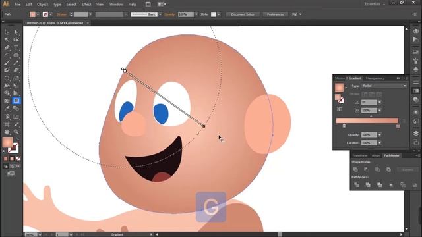Activate Gradient panel's Stroke box
This screenshot has height=237, width=422.
[341, 100]
